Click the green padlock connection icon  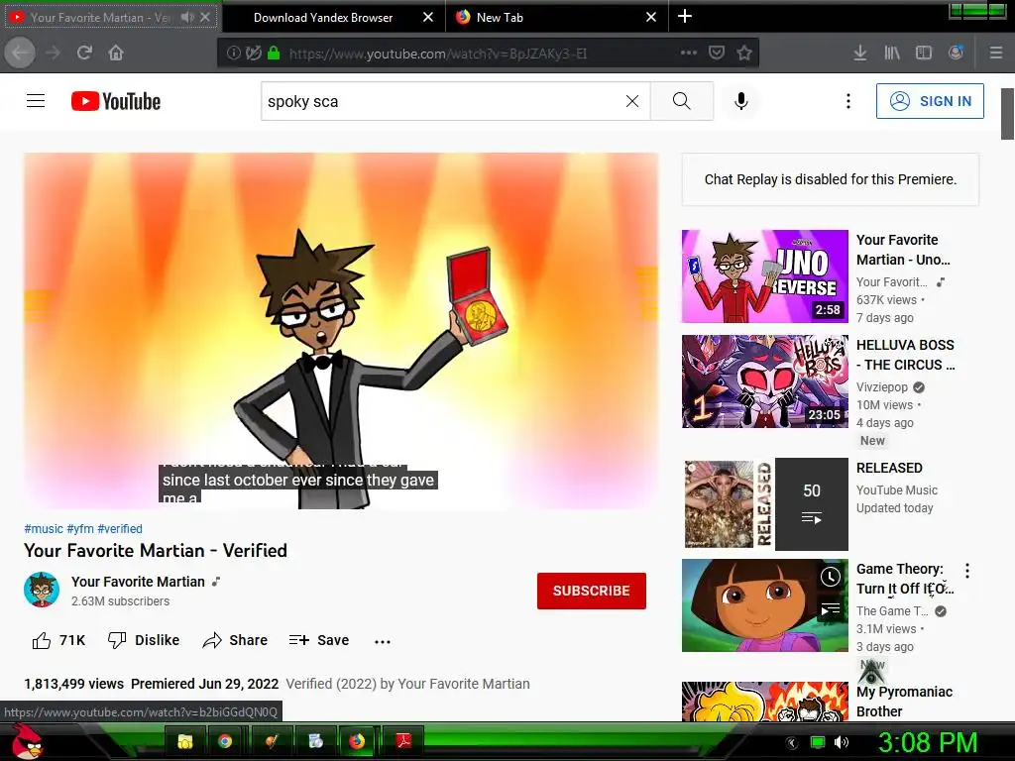point(274,53)
